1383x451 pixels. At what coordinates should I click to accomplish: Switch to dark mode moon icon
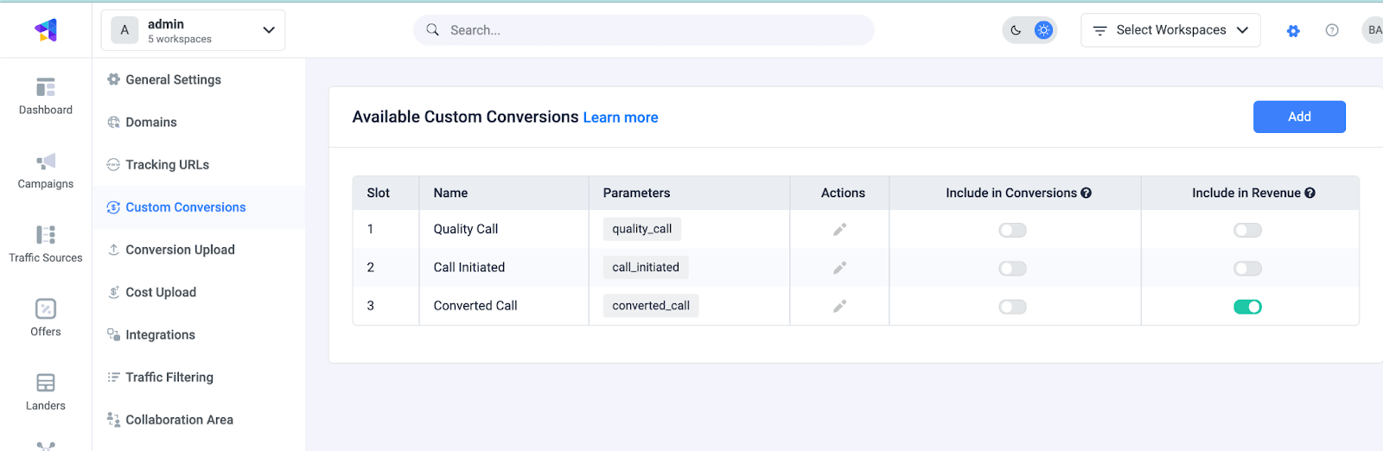pyautogui.click(x=1016, y=30)
